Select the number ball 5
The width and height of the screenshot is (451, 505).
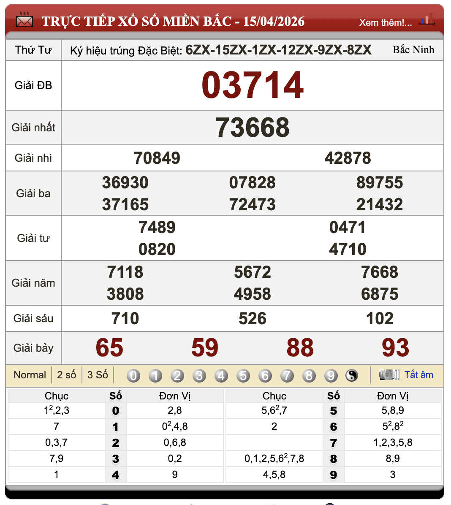click(x=243, y=375)
